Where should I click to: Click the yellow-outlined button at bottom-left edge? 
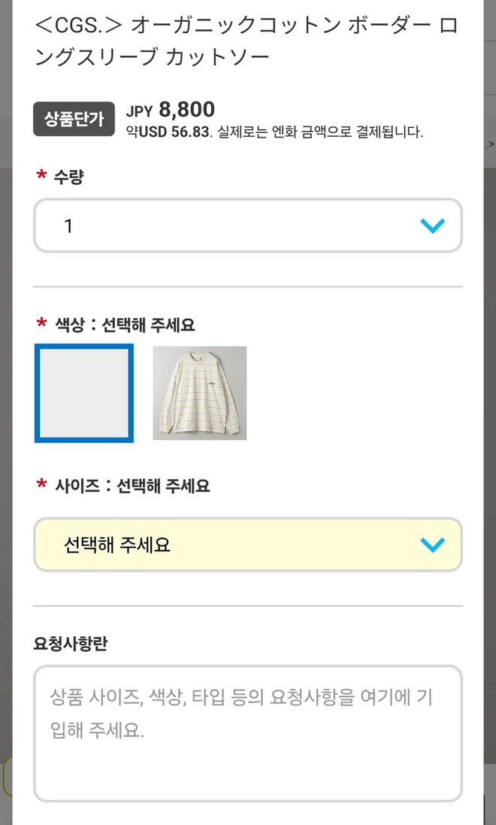pos(6,776)
